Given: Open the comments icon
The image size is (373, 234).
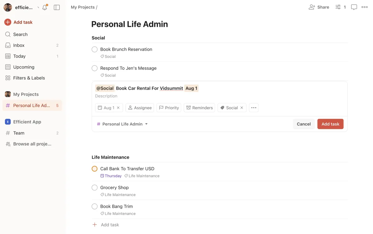Looking at the screenshot, I should coord(354,7).
